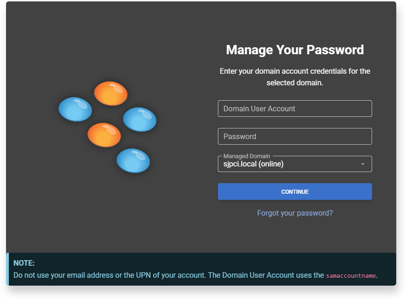Click the Manage Your Password heading

(x=295, y=50)
